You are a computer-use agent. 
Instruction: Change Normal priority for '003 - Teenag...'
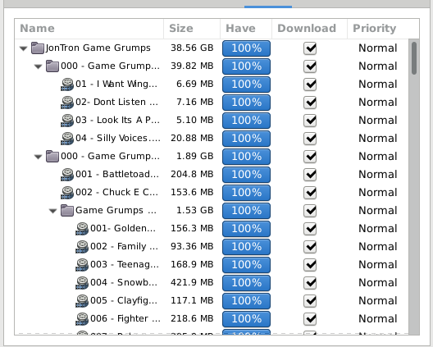point(378,264)
